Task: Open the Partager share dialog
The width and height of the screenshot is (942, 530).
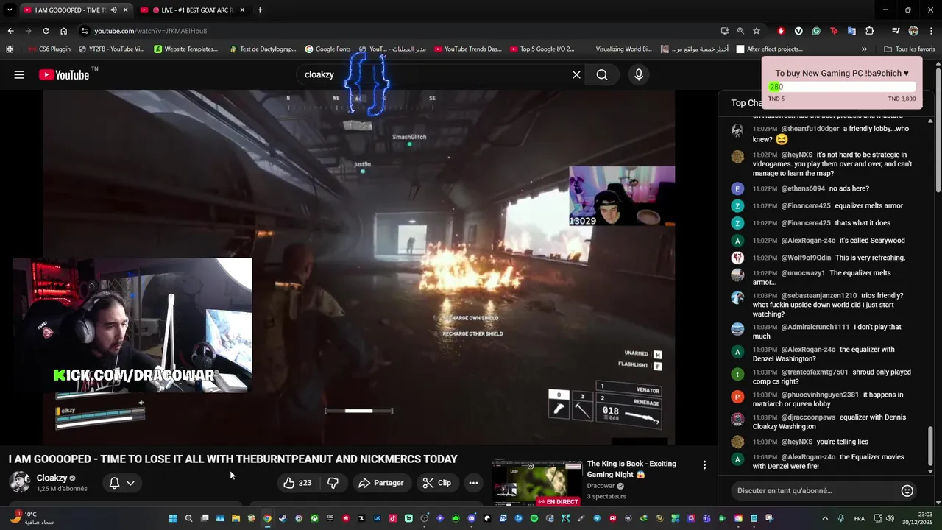Action: coord(380,483)
